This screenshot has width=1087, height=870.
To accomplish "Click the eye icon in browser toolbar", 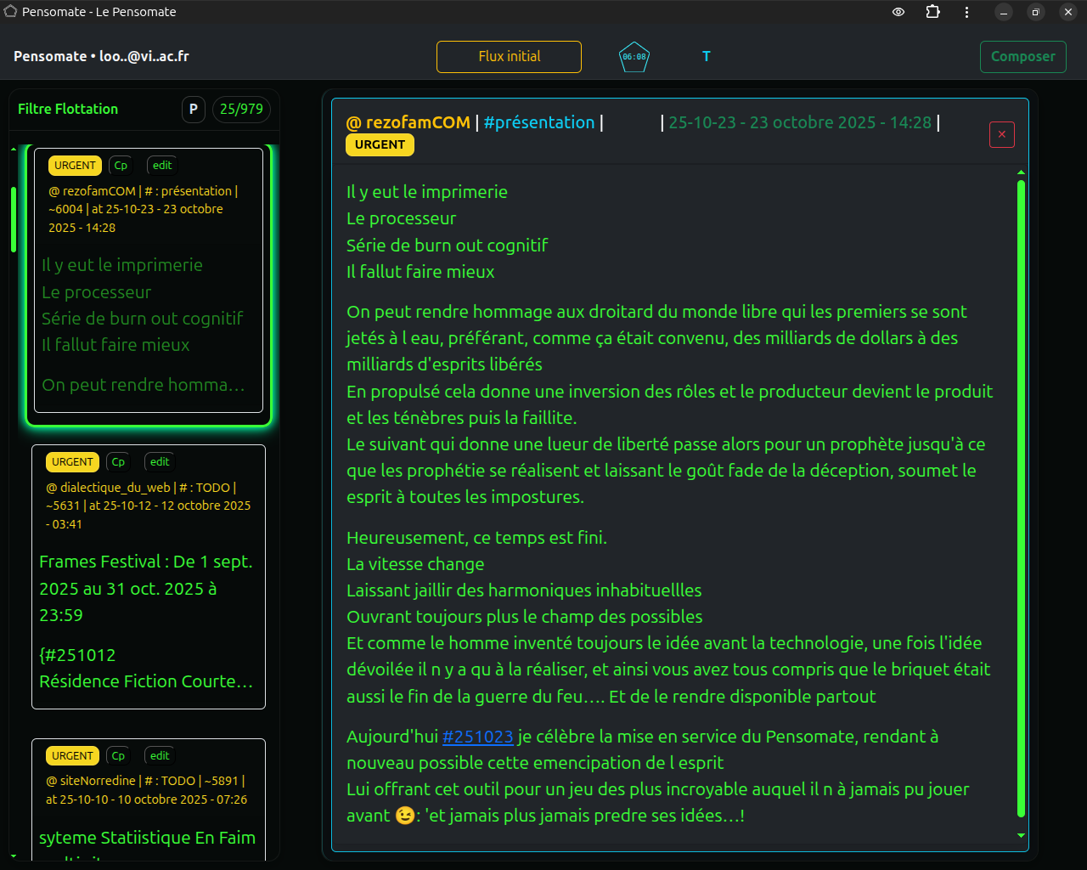I will tap(898, 12).
